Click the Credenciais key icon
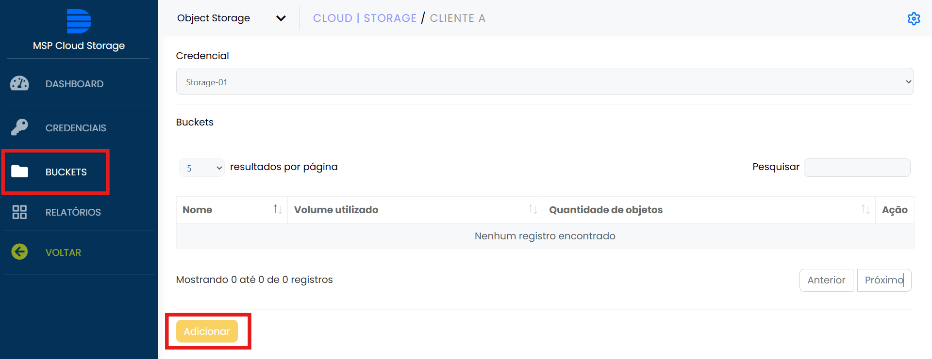This screenshot has height=359, width=932. pyautogui.click(x=19, y=127)
